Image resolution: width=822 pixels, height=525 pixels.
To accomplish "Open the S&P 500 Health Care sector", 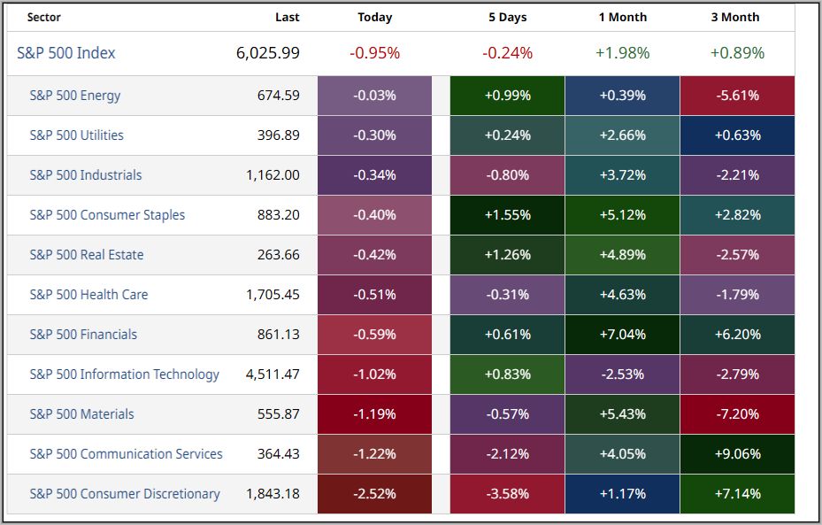I will pos(88,295).
